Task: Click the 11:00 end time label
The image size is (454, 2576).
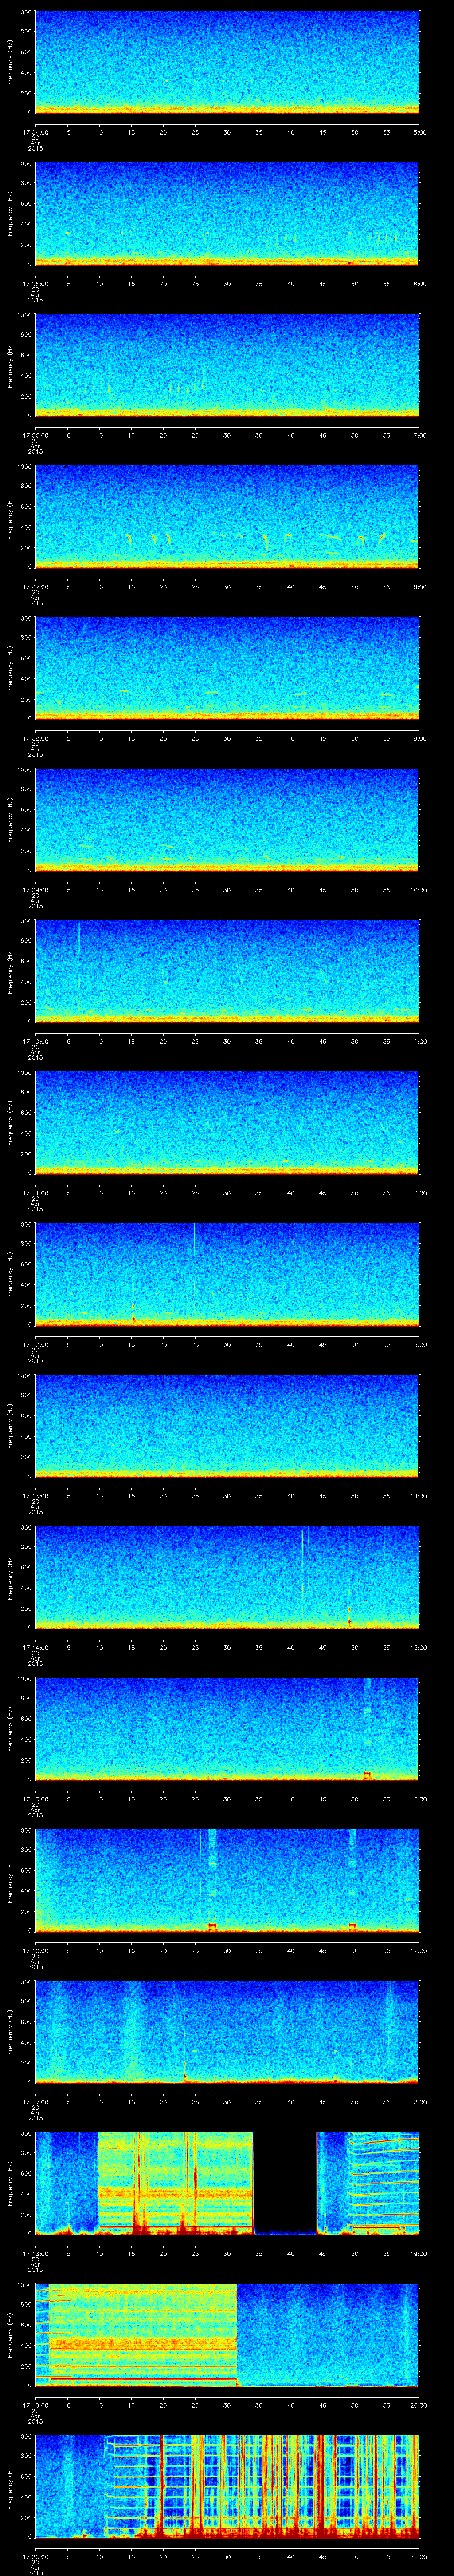Action: click(418, 1041)
